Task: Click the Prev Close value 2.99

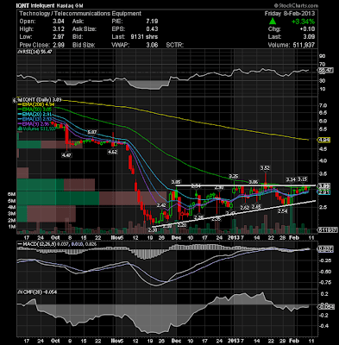Action: pyautogui.click(x=59, y=45)
